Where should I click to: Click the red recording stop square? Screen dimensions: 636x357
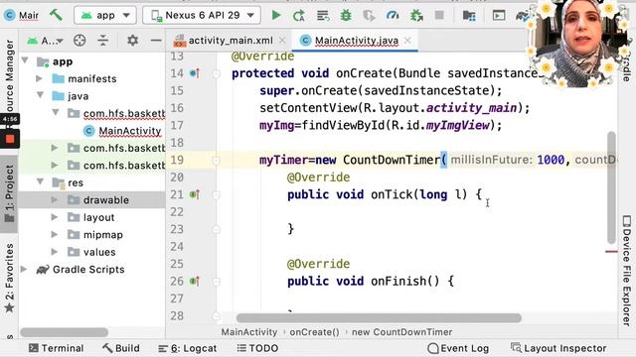coord(10,139)
